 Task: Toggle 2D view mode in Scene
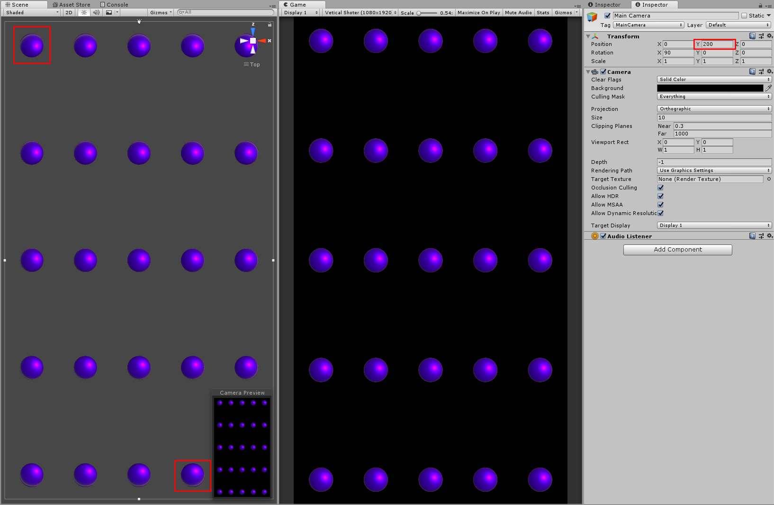[x=69, y=12]
